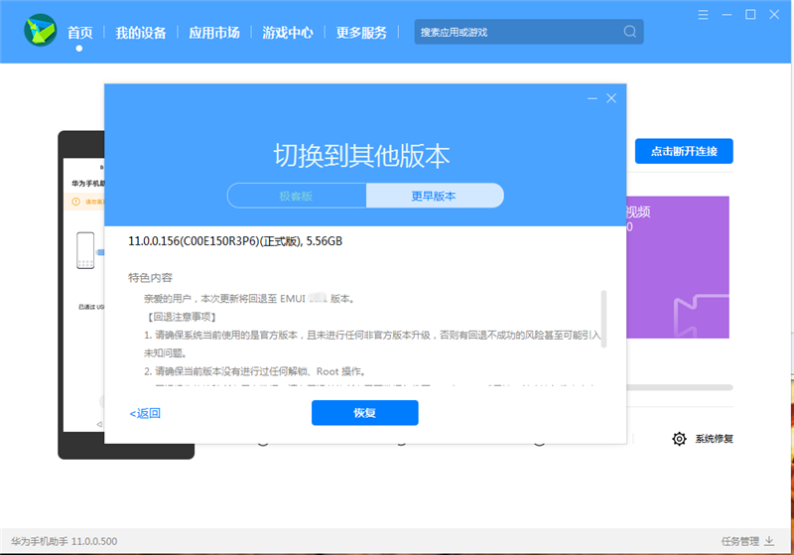This screenshot has height=555, width=794.
Task: Close the version switch dialog
Action: (611, 98)
